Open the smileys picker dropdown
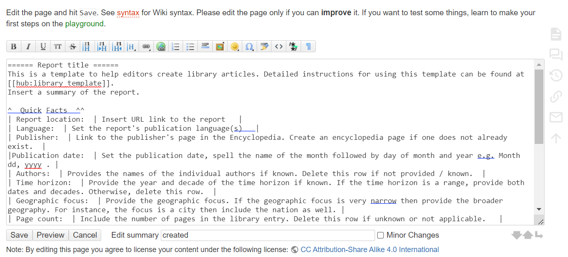This screenshot has height=257, width=568. pos(234,46)
